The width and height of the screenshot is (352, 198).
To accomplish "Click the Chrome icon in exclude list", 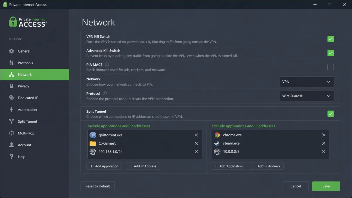I will point(217,135).
